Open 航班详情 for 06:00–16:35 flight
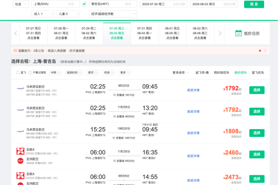Viewport: 278px width, 185px height. point(193,156)
